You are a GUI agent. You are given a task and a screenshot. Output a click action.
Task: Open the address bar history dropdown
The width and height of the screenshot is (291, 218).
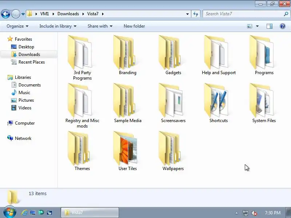coord(187,14)
